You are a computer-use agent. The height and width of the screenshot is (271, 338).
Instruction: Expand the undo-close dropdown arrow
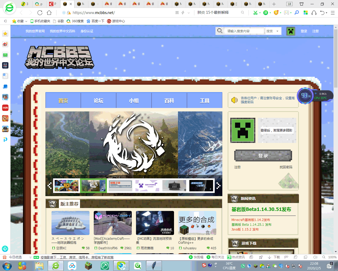[x=327, y=13]
